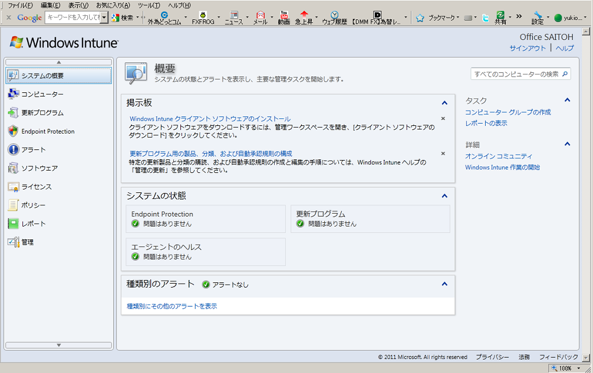The width and height of the screenshot is (593, 373).
Task: Click the computer search input field
Action: pos(516,74)
